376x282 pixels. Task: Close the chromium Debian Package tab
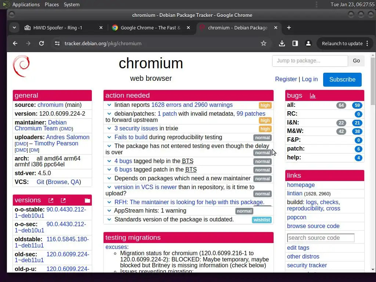276,28
